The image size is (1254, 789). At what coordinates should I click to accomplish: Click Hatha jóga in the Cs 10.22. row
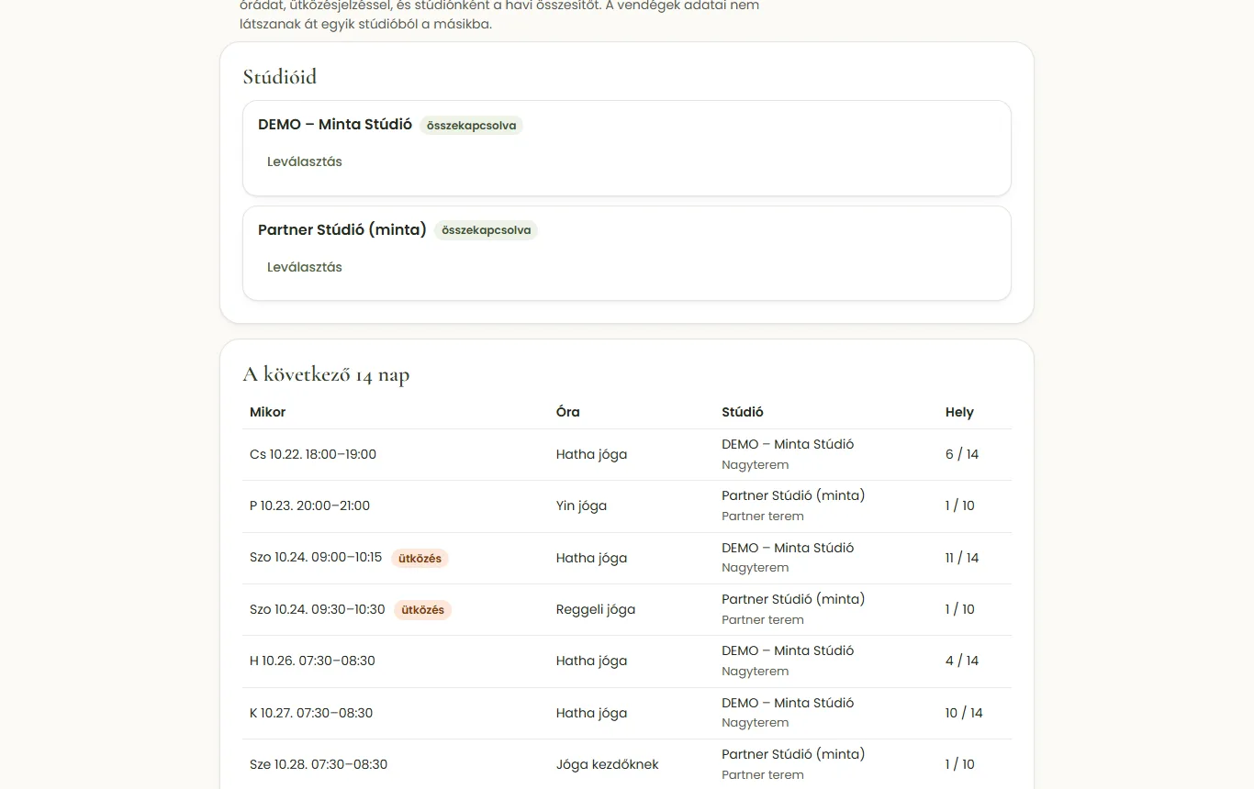(592, 454)
